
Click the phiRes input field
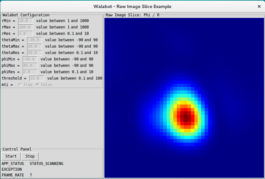coord(30,72)
